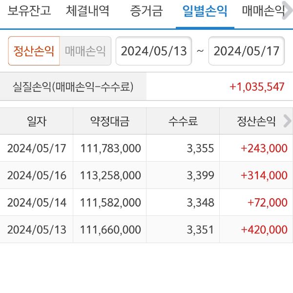293x293 pixels.
Task: Go to the 매매손익 tab
Action: click(x=264, y=11)
